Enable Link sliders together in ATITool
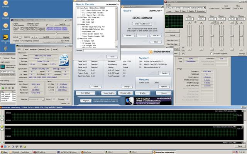 click(x=211, y=54)
